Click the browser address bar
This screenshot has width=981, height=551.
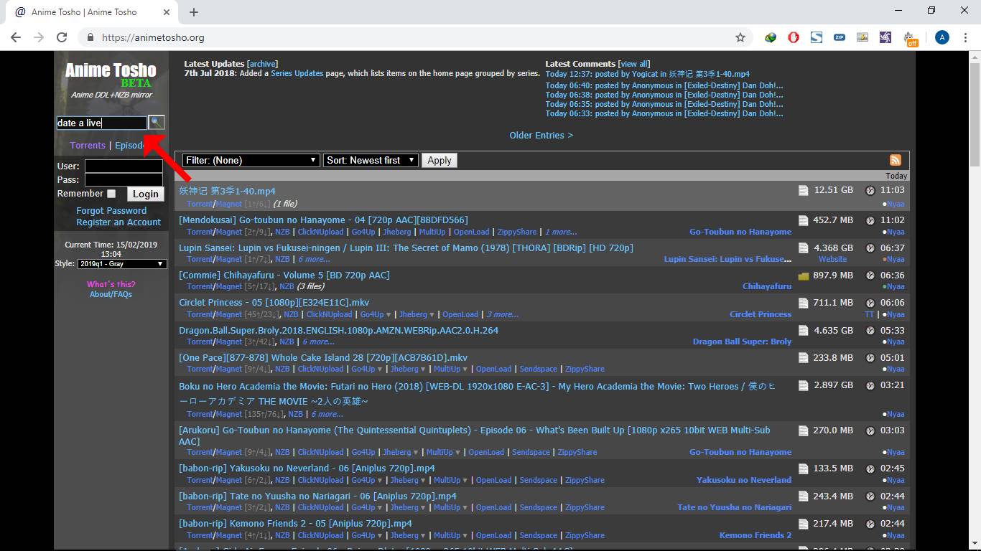coord(417,37)
